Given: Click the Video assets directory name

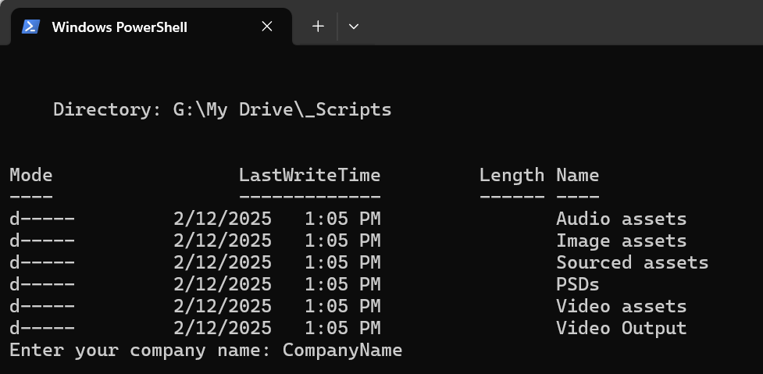Looking at the screenshot, I should [621, 306].
